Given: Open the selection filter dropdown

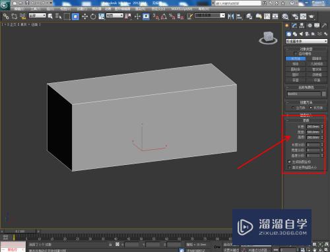Looking at the screenshot, I should coord(38,16).
